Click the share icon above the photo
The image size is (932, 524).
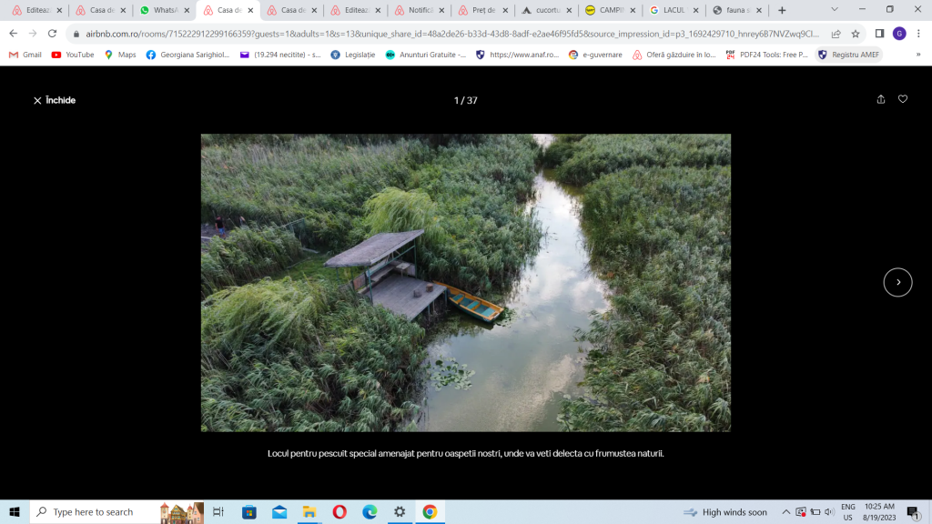pyautogui.click(x=880, y=99)
